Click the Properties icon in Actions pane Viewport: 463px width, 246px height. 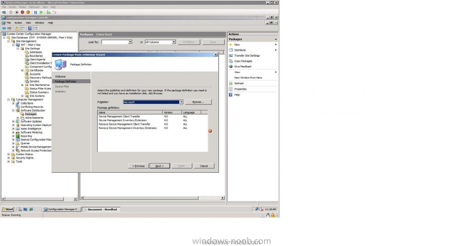tap(231, 89)
